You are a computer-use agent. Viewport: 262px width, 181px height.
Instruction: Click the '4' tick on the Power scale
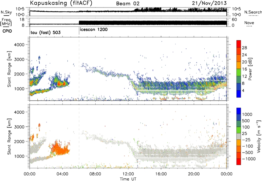[243, 90]
